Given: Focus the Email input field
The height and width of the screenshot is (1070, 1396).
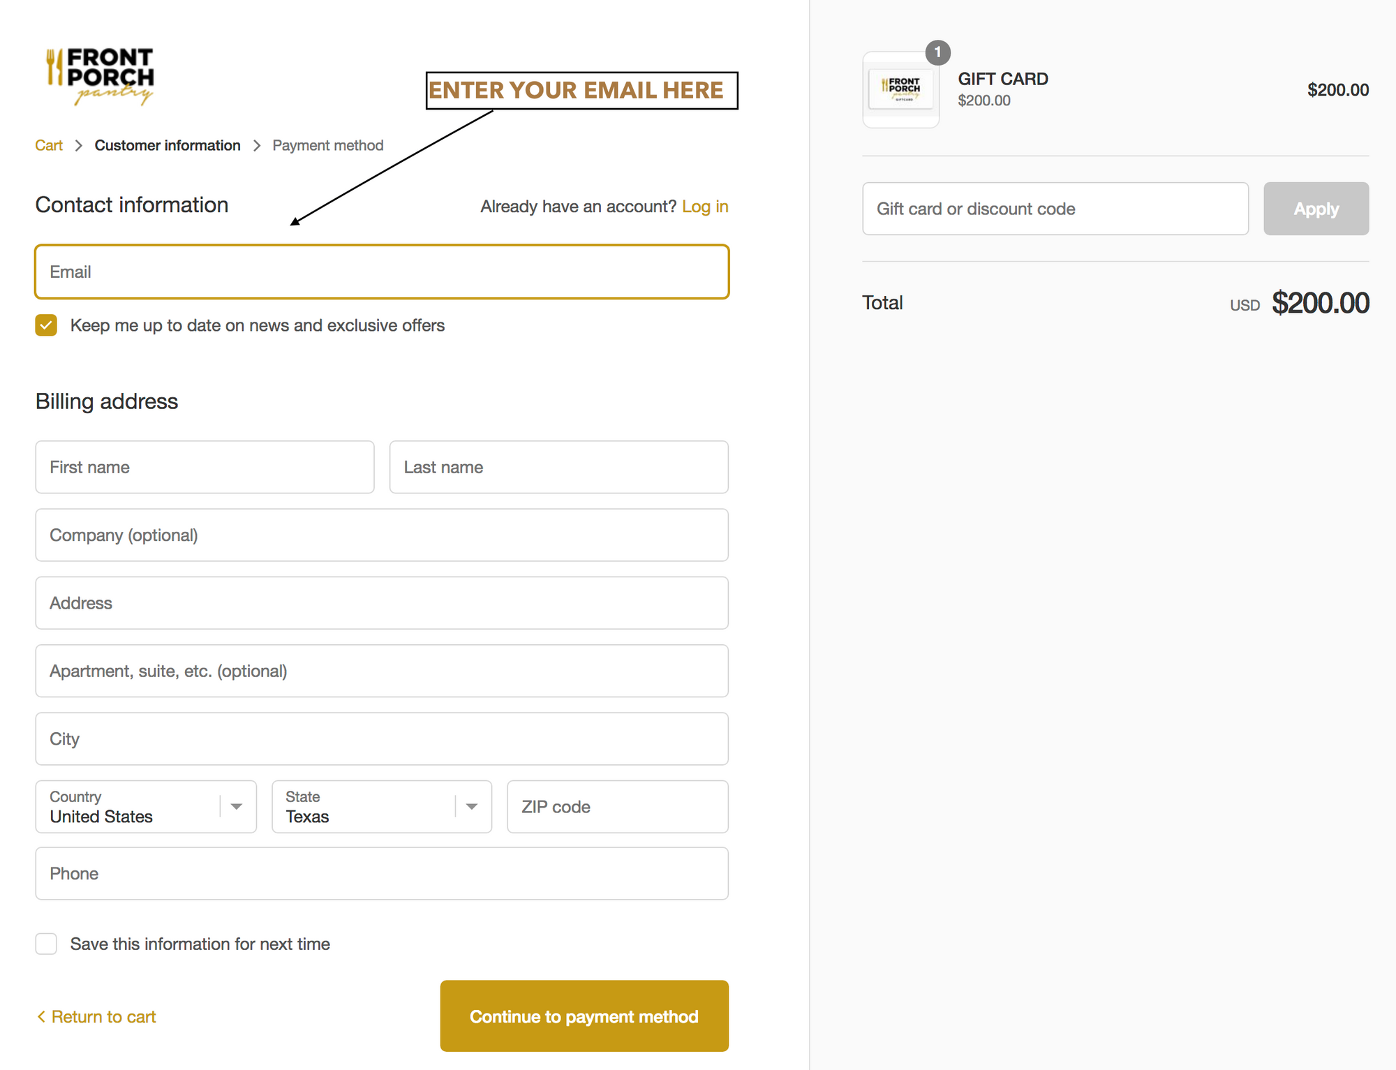Looking at the screenshot, I should pos(382,272).
